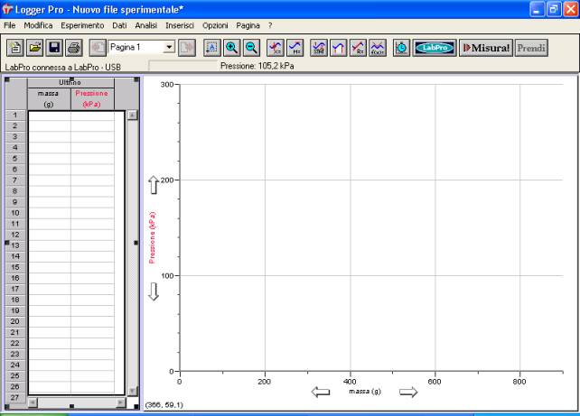The image size is (580, 416).
Task: Minimize the Logger Pro window
Action: tap(537, 9)
